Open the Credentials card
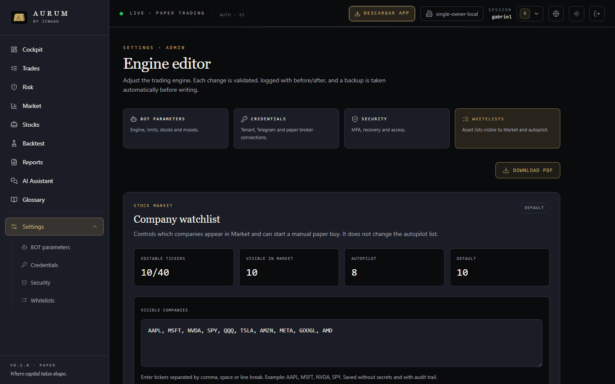The height and width of the screenshot is (384, 615). pos(286,128)
